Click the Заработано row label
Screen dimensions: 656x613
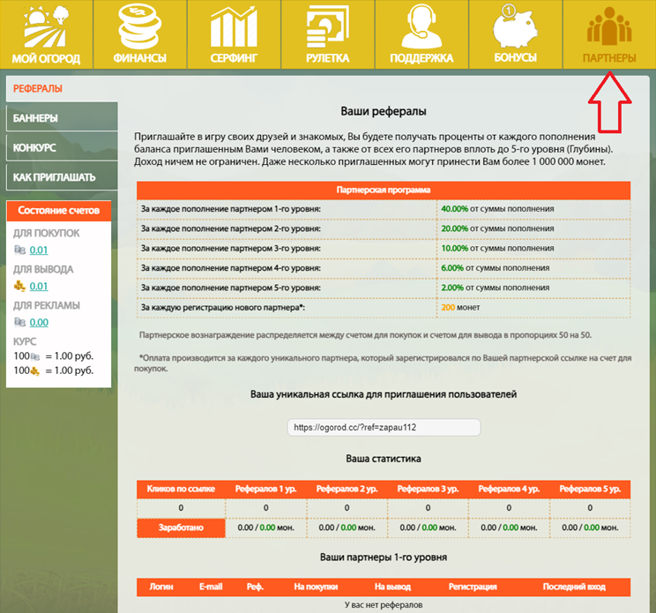coord(181,527)
